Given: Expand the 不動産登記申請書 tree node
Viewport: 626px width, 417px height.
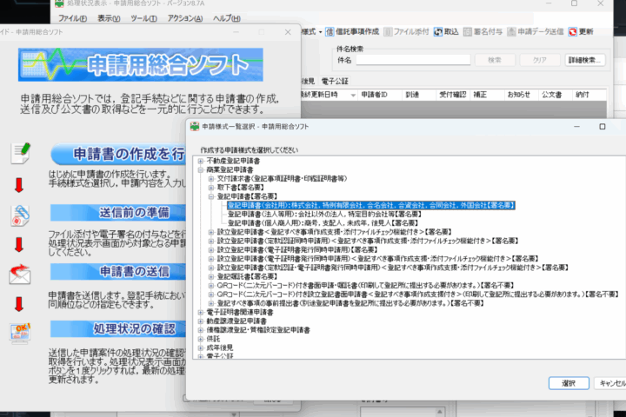Looking at the screenshot, I should [x=201, y=161].
